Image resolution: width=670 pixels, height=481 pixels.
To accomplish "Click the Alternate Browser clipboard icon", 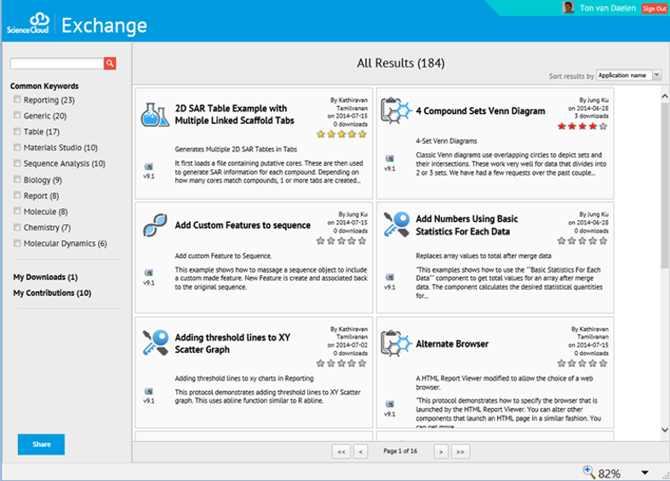I will pos(394,343).
